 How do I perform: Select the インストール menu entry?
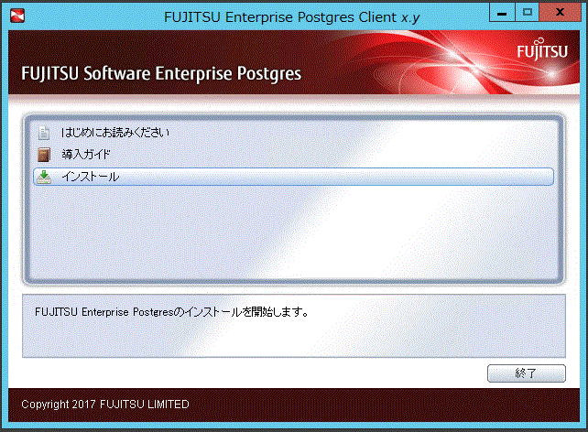coord(293,177)
